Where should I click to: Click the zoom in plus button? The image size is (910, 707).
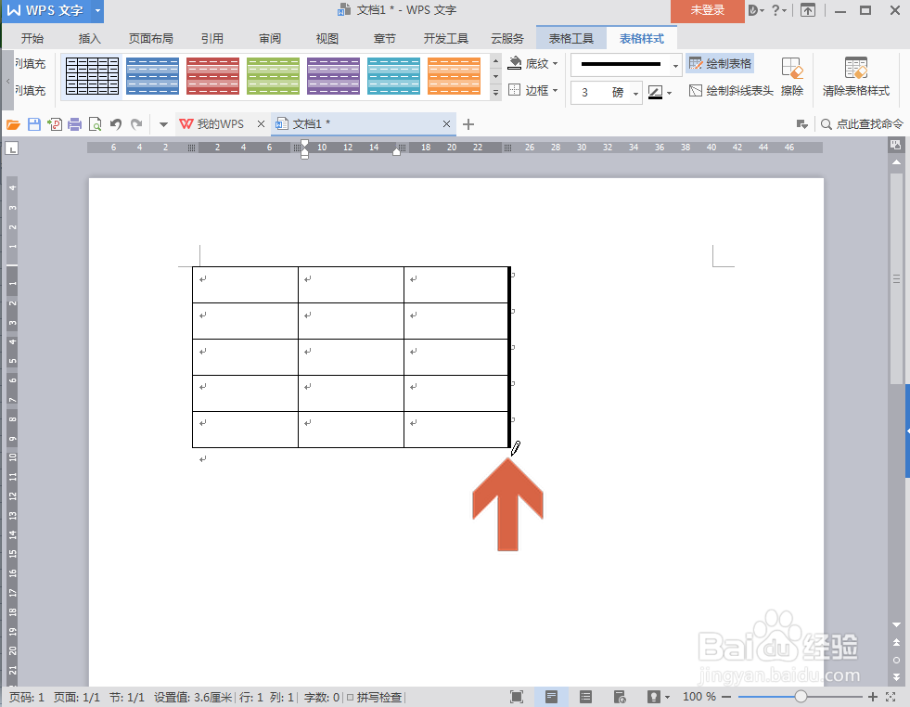(872, 697)
